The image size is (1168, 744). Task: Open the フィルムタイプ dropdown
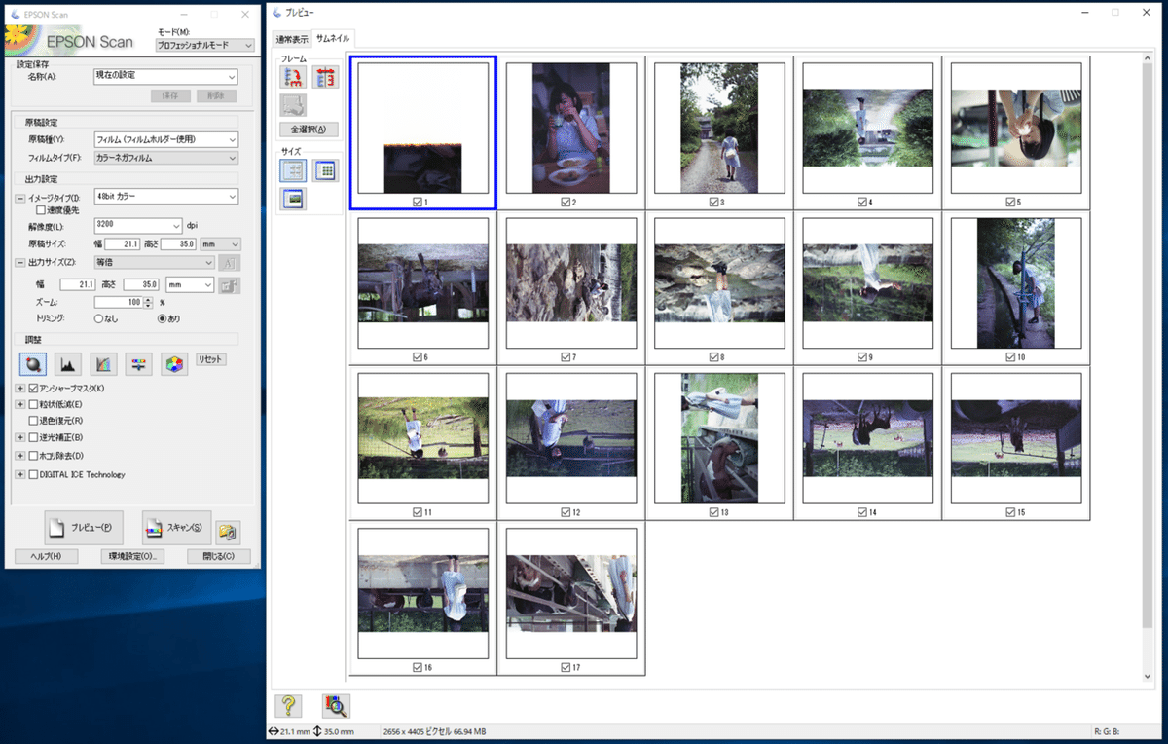click(165, 157)
